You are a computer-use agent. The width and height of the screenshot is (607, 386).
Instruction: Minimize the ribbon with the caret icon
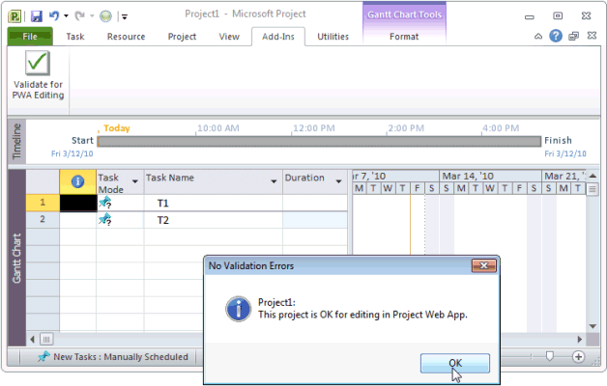coord(538,37)
